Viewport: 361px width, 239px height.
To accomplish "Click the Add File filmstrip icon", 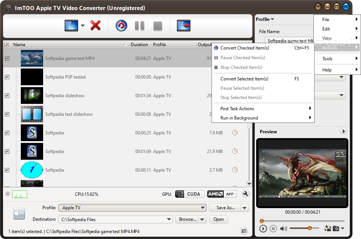I will [71, 26].
